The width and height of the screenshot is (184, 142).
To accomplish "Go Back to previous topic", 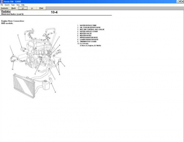I will (x=14, y=8).
